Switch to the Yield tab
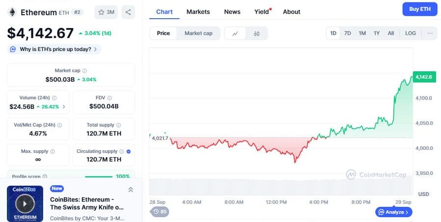 click(x=261, y=12)
